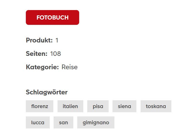Filter by the Tuscany (toskana) keyword
Screen dimensions: 185x136
point(156,106)
